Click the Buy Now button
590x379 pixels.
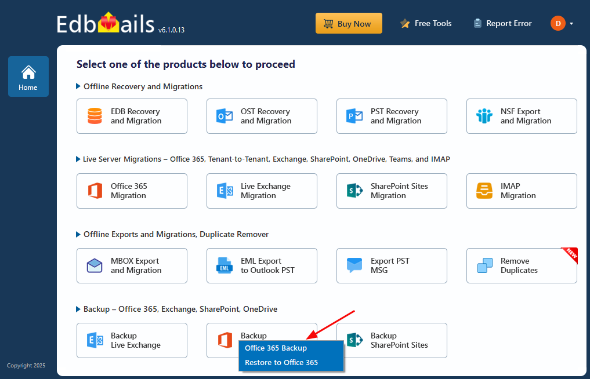(349, 23)
